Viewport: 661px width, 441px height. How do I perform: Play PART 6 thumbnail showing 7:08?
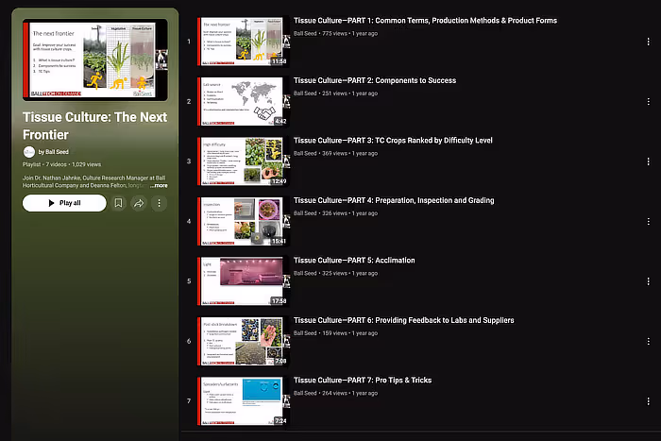[244, 341]
